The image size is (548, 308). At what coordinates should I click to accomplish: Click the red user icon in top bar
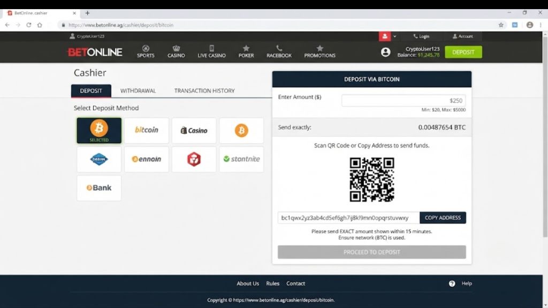point(385,36)
